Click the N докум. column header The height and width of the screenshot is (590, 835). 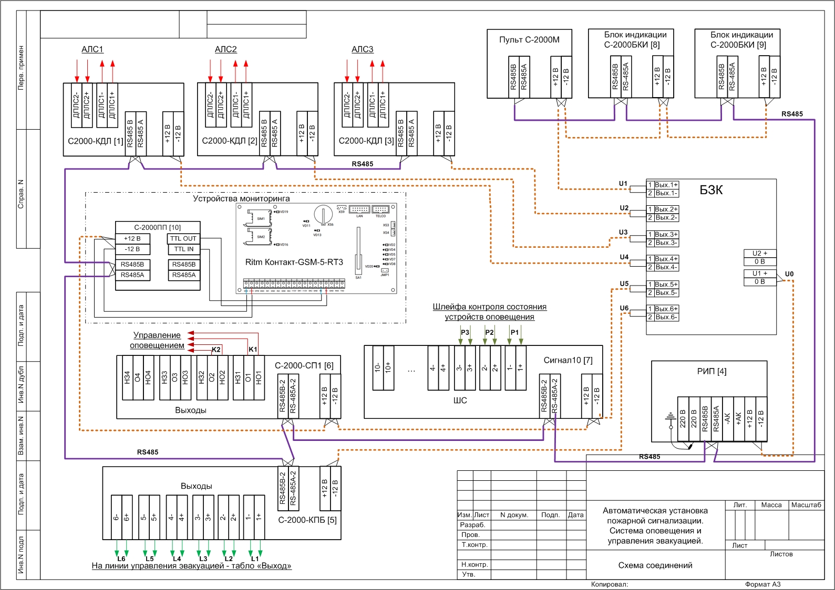pos(514,515)
